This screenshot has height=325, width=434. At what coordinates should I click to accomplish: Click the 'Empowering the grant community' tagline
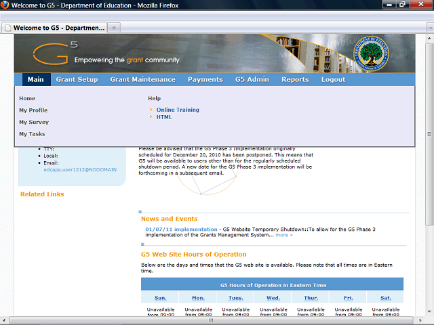pyautogui.click(x=127, y=60)
